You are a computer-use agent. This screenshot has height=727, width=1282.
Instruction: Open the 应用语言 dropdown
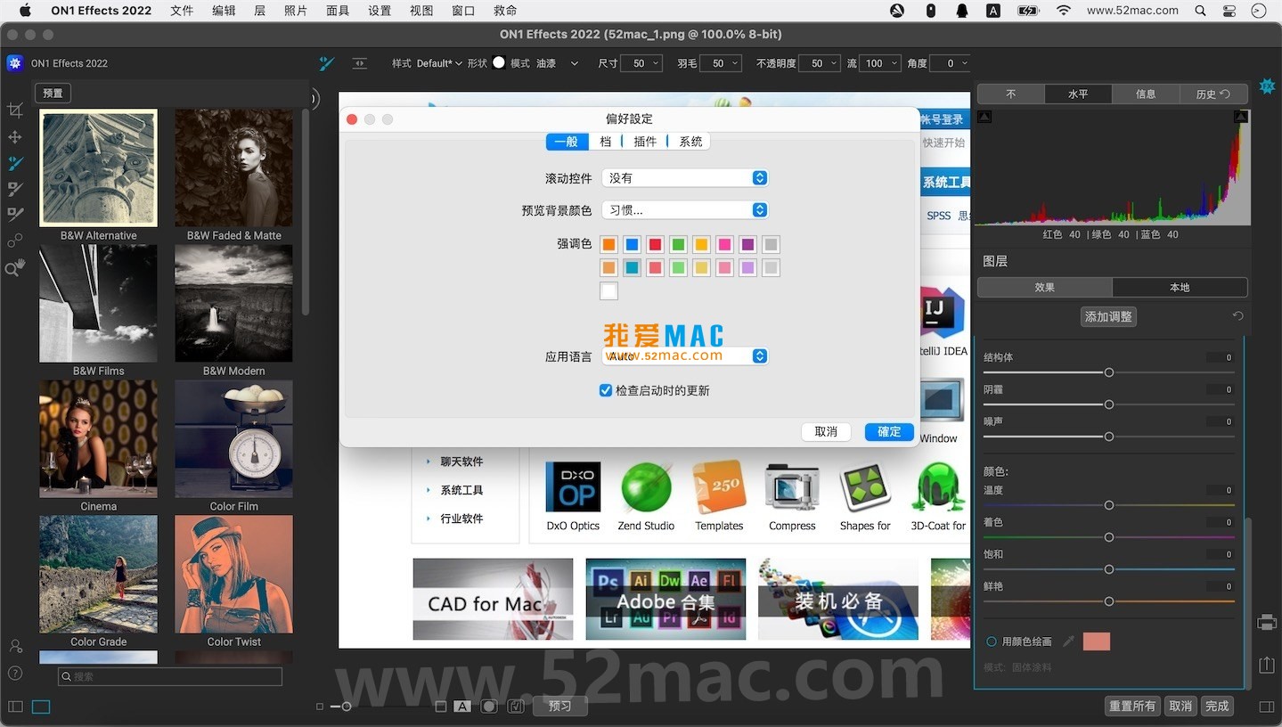tap(685, 355)
